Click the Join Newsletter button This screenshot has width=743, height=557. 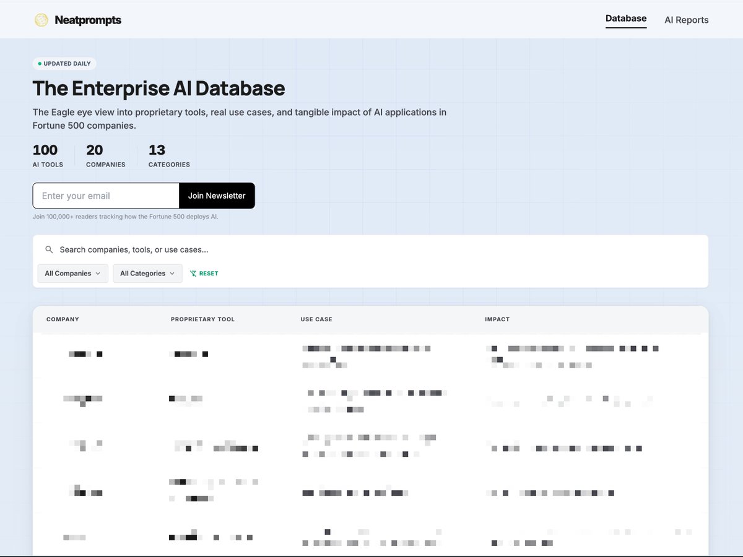(x=217, y=196)
